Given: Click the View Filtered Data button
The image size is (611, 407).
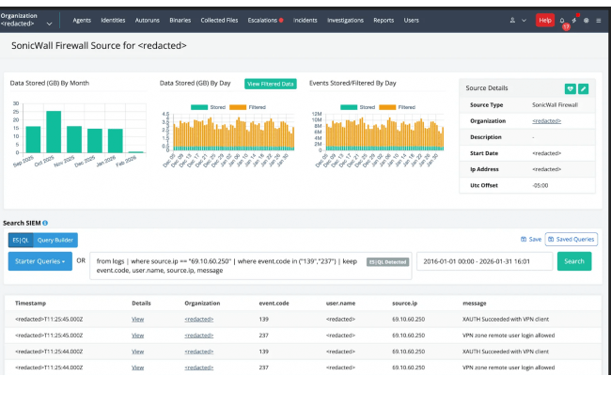Looking at the screenshot, I should tap(270, 84).
